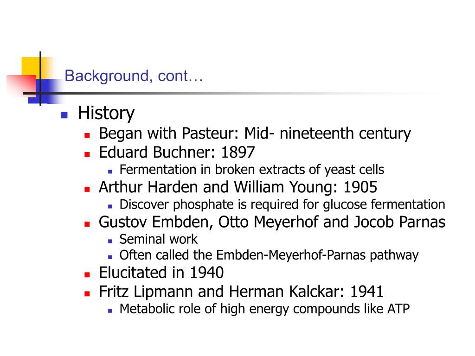Click the line 'Began with Pasteur: Mid- nineteenth century'
This screenshot has width=475, height=356.
click(255, 134)
